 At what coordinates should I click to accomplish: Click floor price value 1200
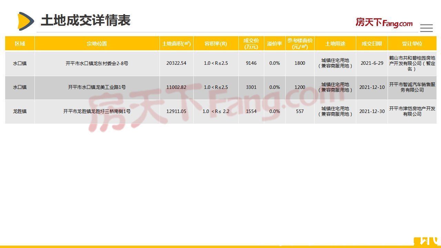click(x=300, y=87)
